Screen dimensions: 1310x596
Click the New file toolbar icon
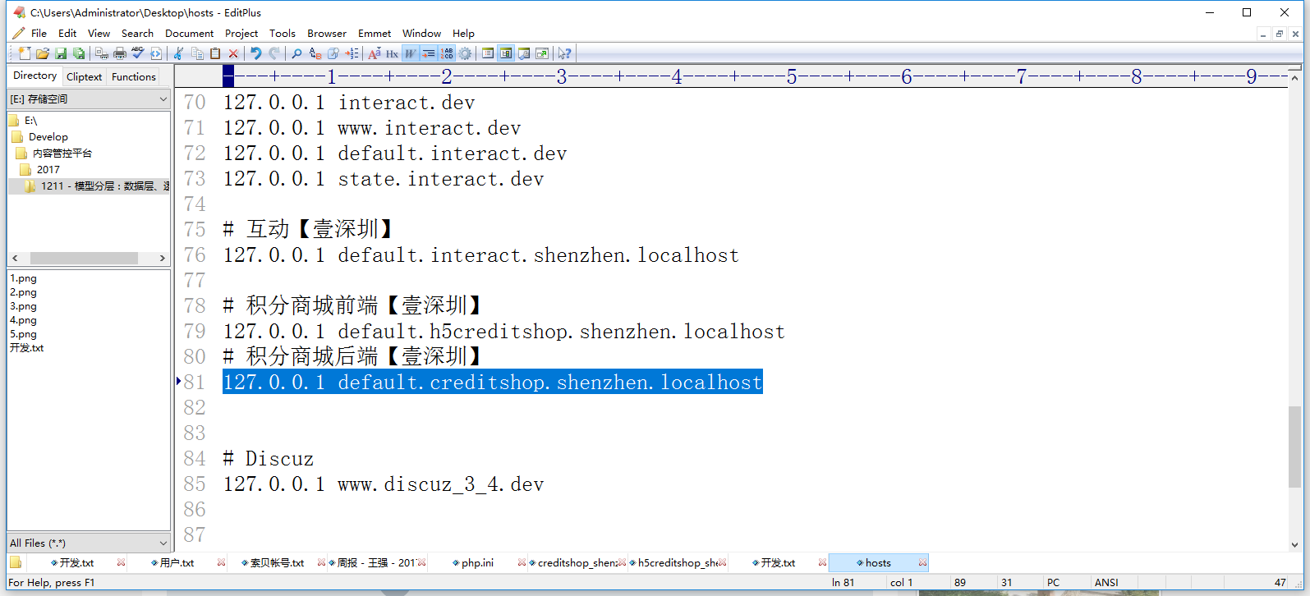(25, 53)
